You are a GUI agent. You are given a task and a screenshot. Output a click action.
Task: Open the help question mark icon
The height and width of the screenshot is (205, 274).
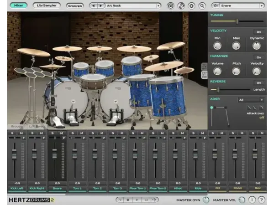click(x=261, y=200)
